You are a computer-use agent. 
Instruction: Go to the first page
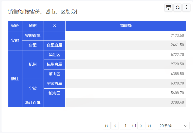point(107,126)
